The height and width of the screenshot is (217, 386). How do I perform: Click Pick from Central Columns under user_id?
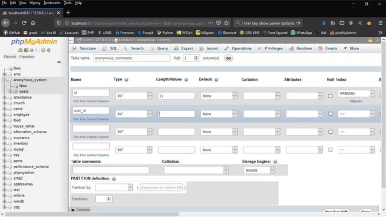pyautogui.click(x=91, y=119)
